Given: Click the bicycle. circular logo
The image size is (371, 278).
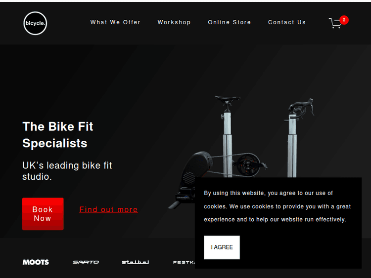Looking at the screenshot, I should (x=35, y=23).
